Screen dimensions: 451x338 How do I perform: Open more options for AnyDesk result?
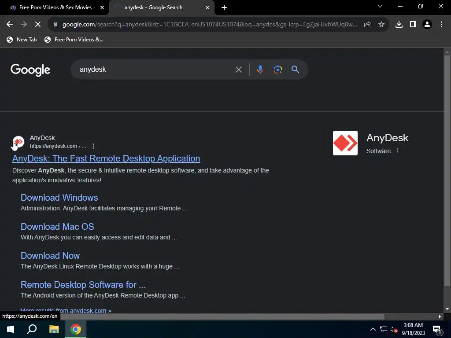click(x=93, y=146)
